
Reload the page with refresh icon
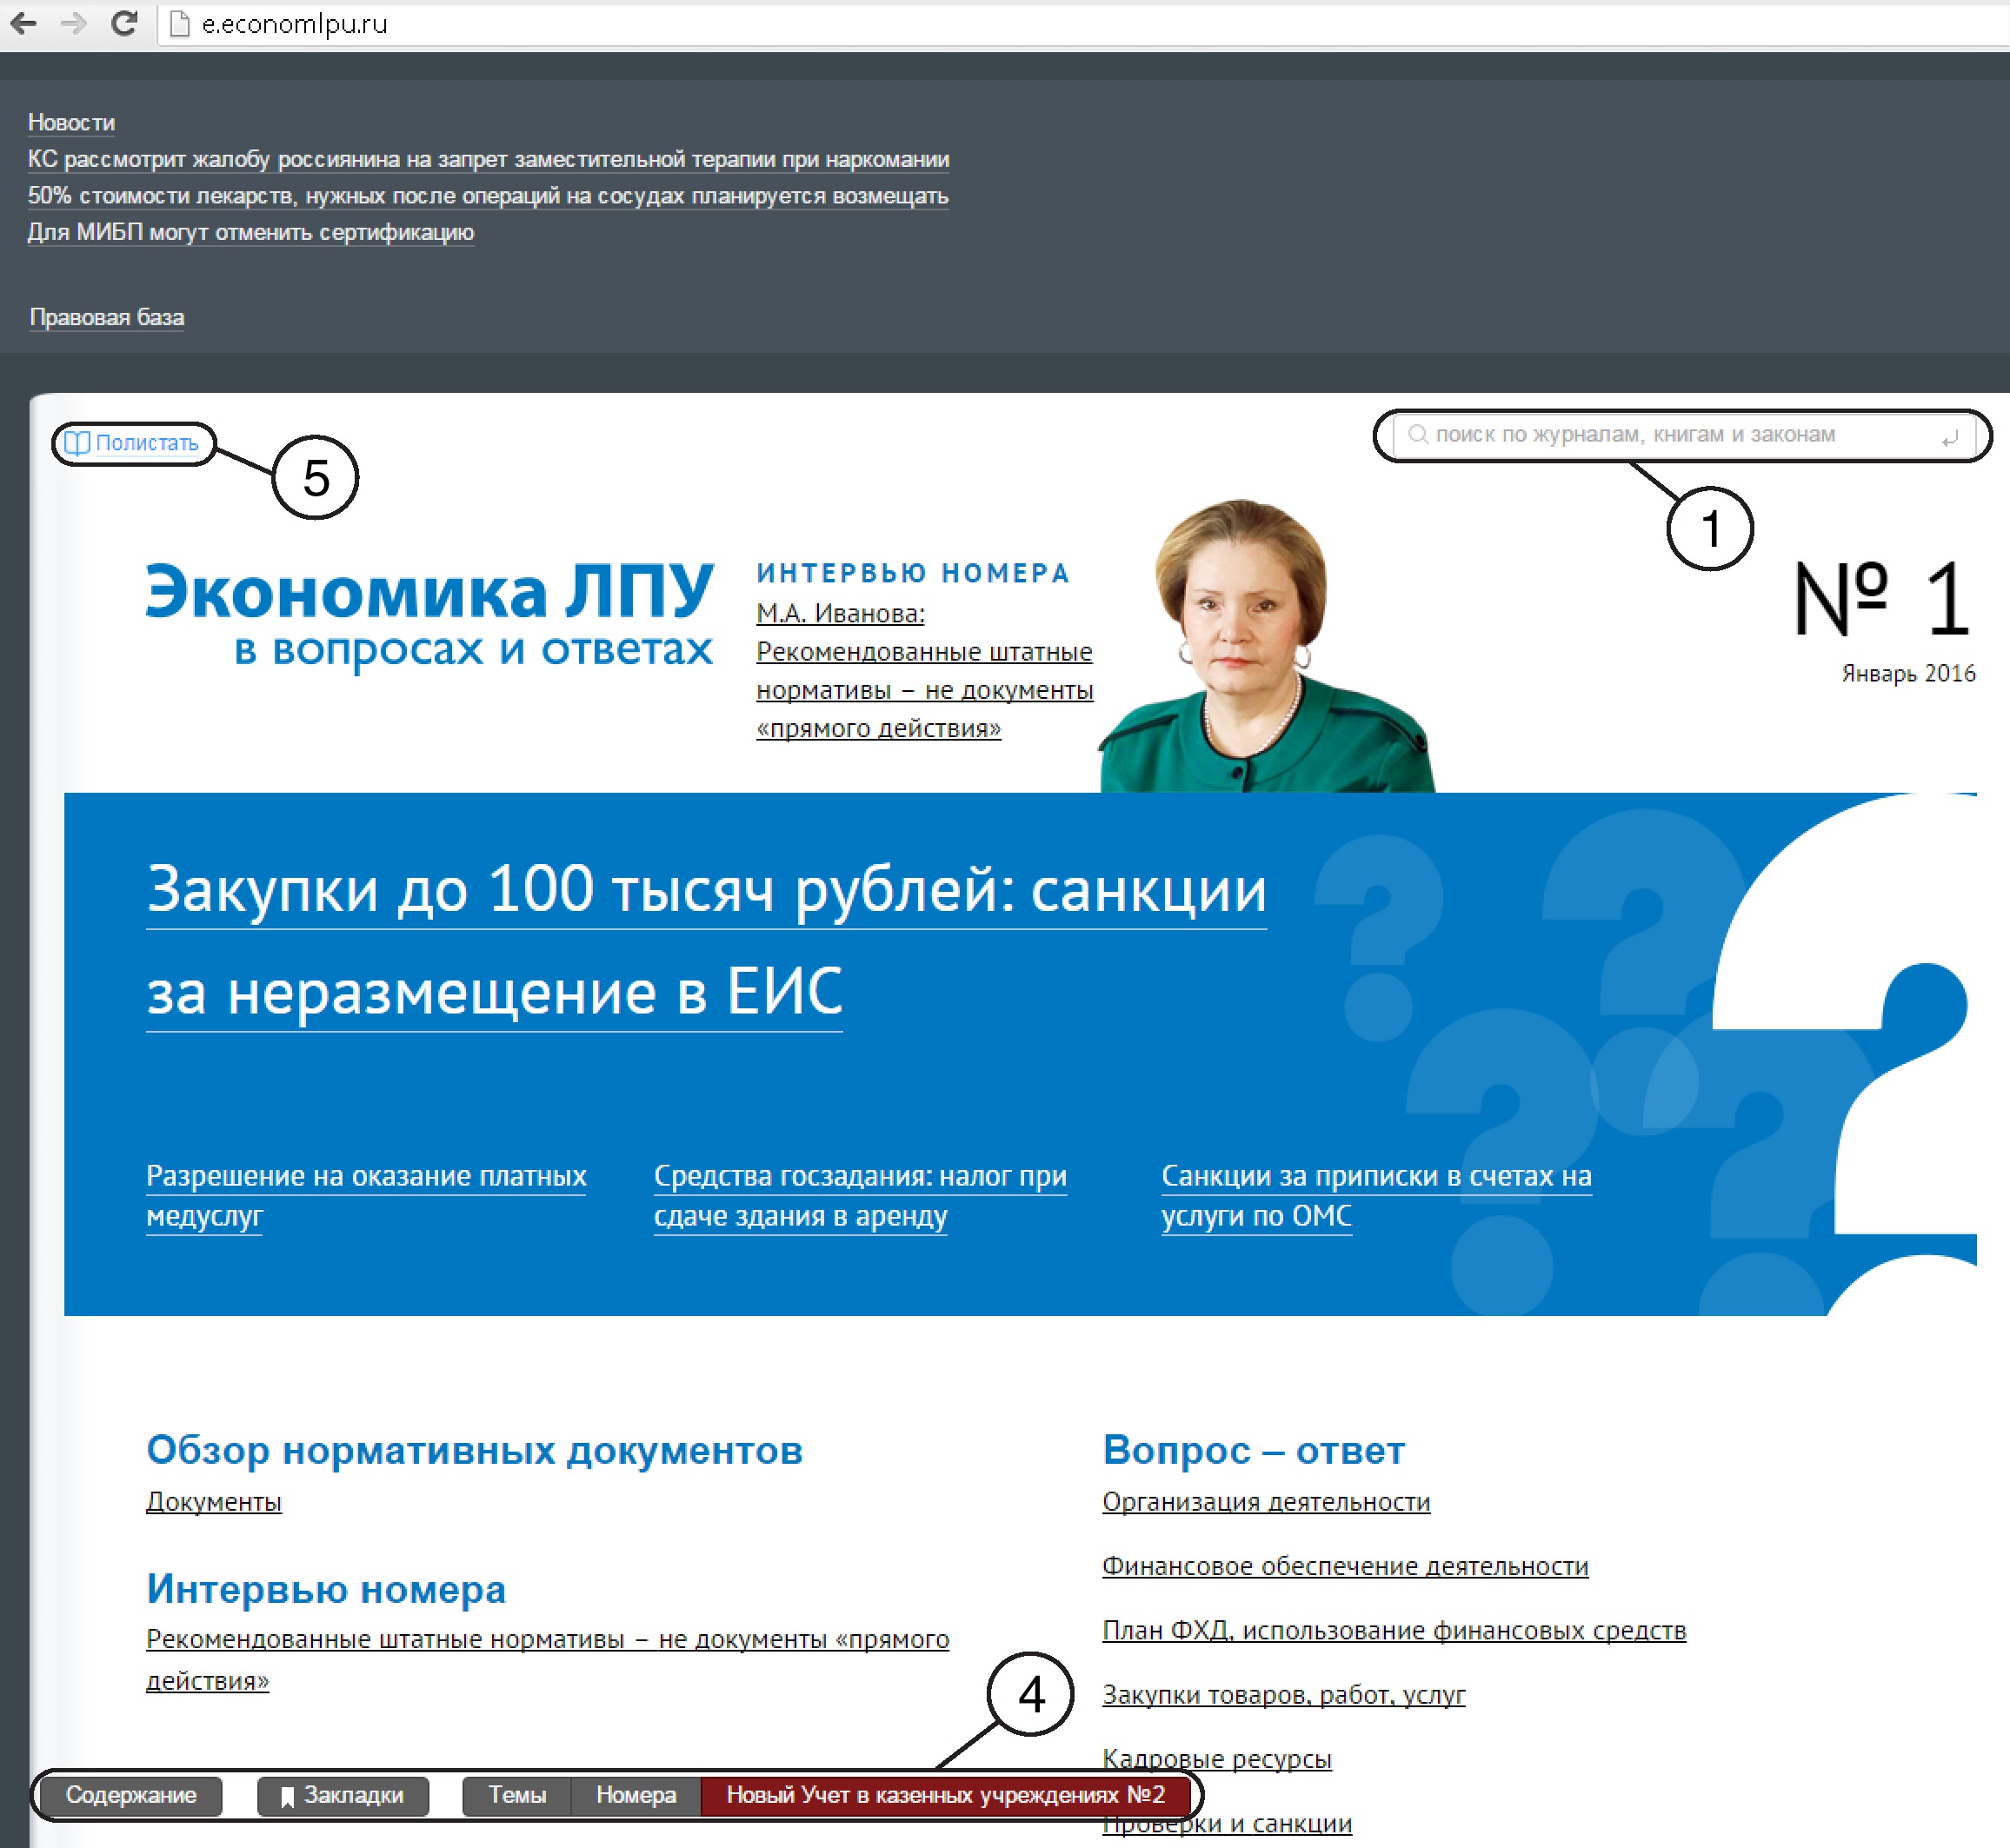[x=124, y=23]
